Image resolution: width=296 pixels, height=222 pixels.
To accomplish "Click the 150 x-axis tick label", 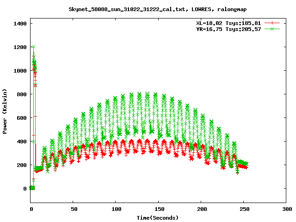I will pyautogui.click(x=159, y=209).
